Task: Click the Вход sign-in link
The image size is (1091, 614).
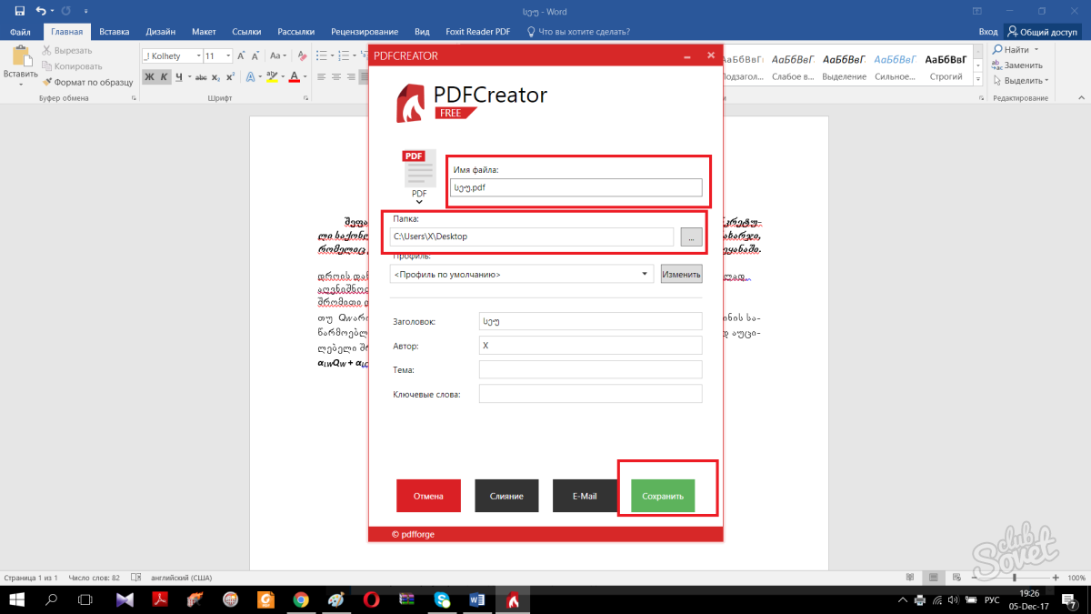Action: 988,31
